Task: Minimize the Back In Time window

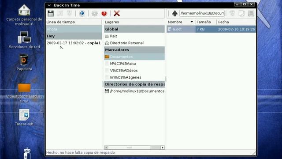Action: coord(237,4)
